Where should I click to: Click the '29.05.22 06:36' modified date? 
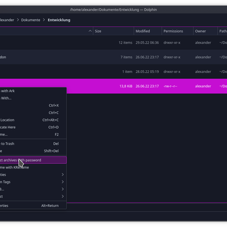147,43
